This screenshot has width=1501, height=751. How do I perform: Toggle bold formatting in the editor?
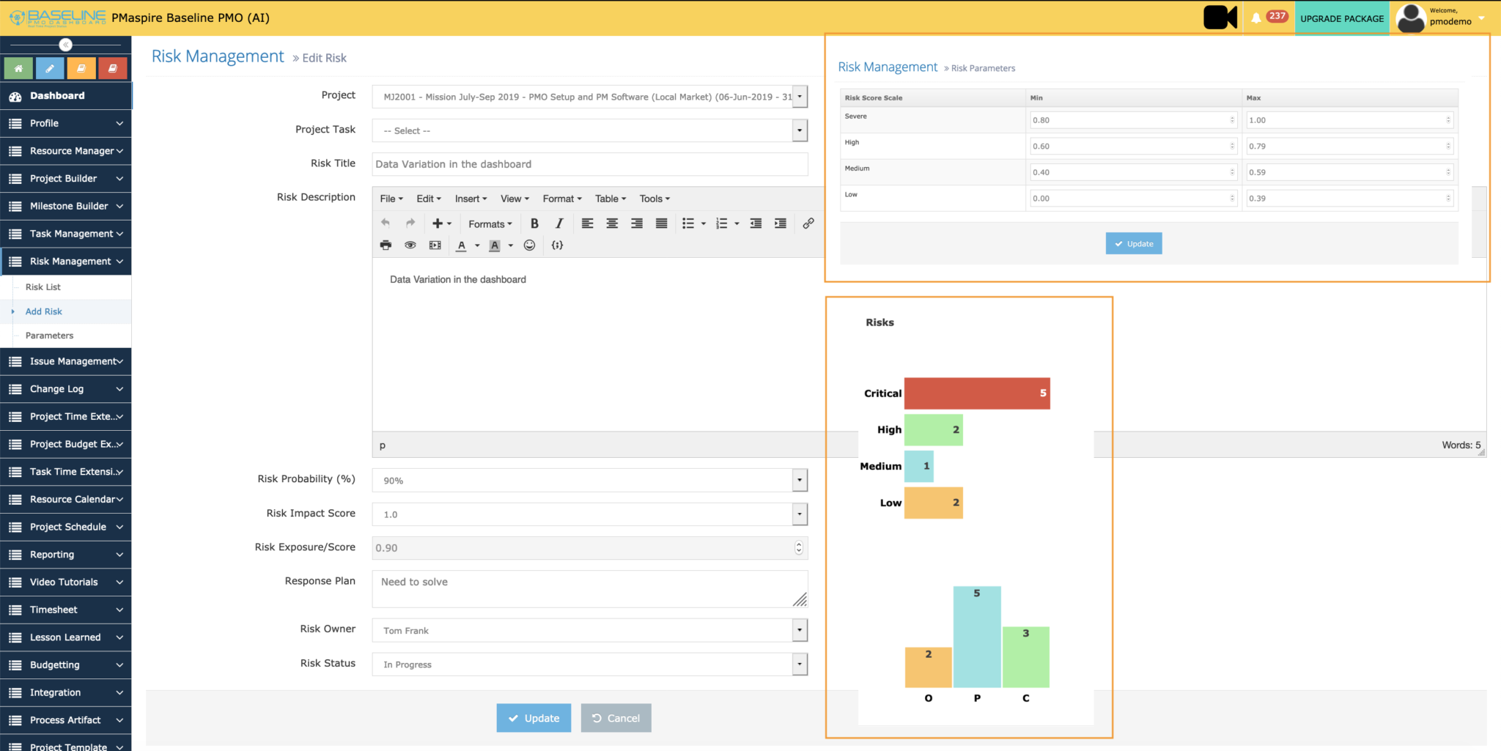(x=534, y=223)
